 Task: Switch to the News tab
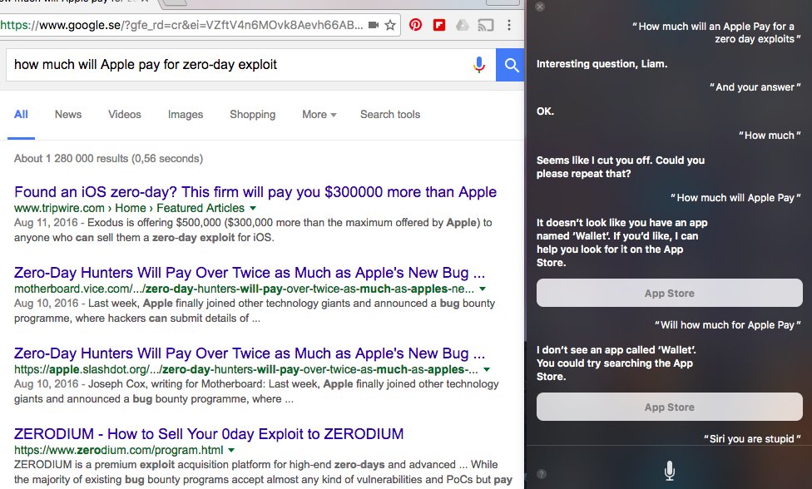click(x=68, y=115)
